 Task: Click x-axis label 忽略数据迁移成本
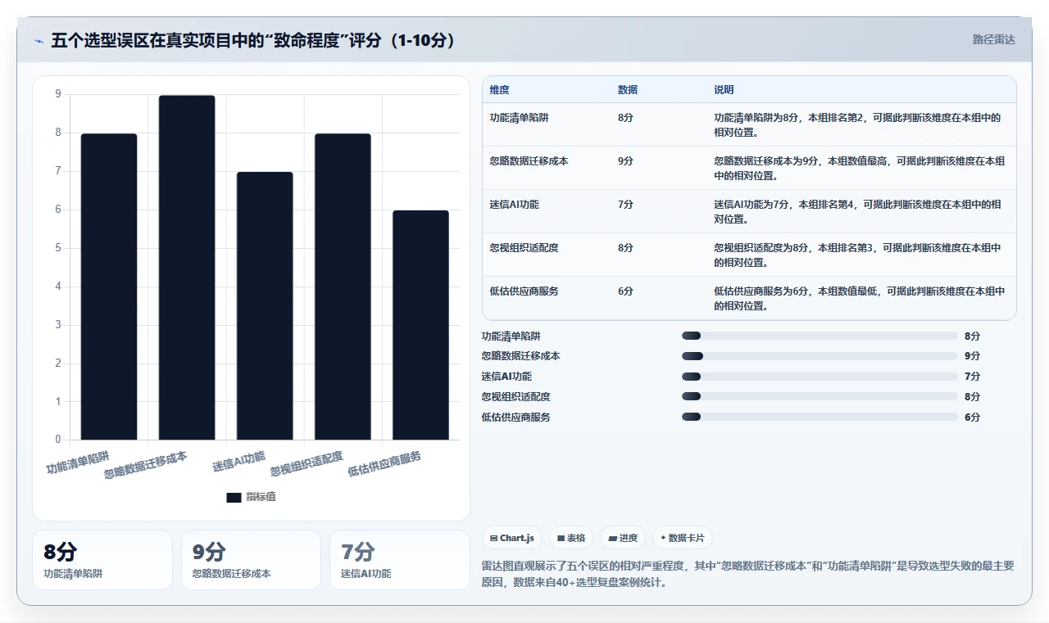click(x=146, y=464)
